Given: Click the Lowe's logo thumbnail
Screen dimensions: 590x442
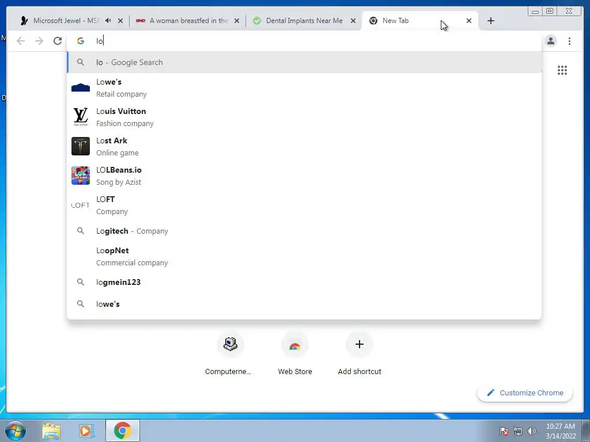Looking at the screenshot, I should pos(81,87).
